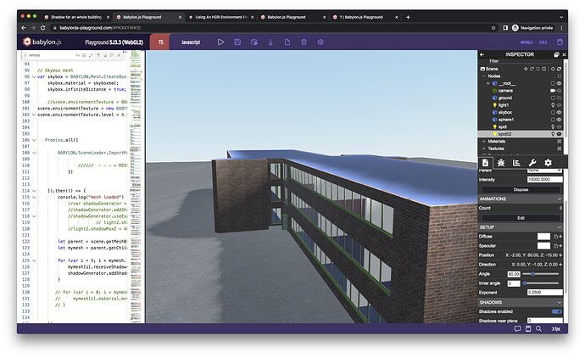
Task: Enable the scene rotation gizmo tool
Action: pos(532,69)
